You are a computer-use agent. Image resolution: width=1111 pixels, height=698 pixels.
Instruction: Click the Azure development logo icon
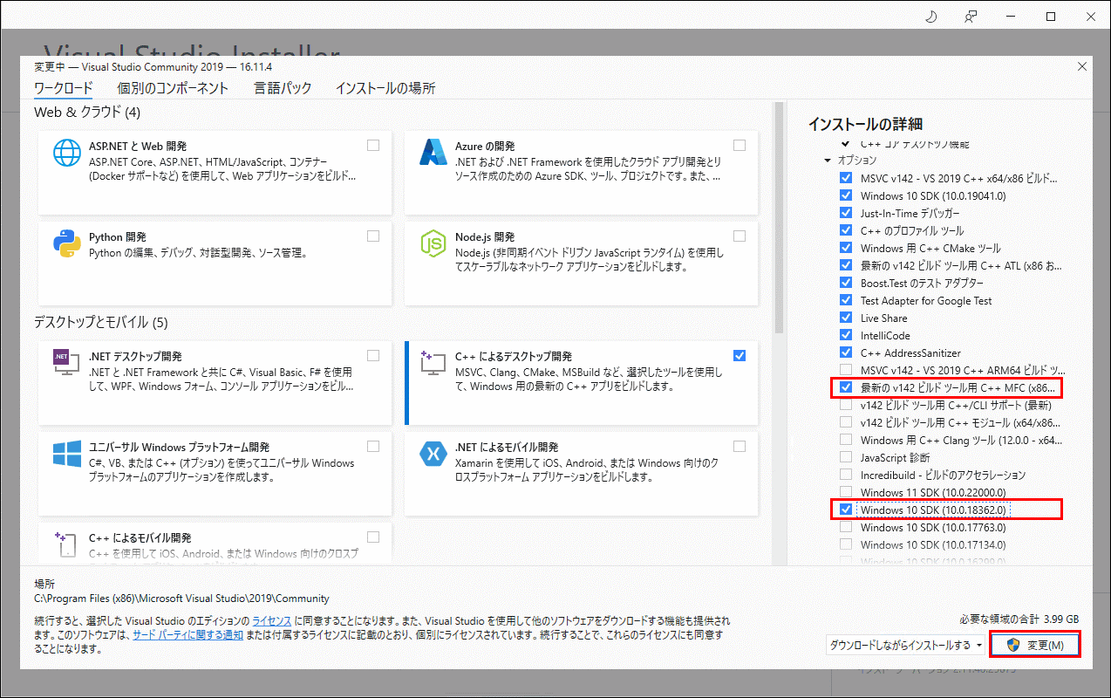(433, 153)
